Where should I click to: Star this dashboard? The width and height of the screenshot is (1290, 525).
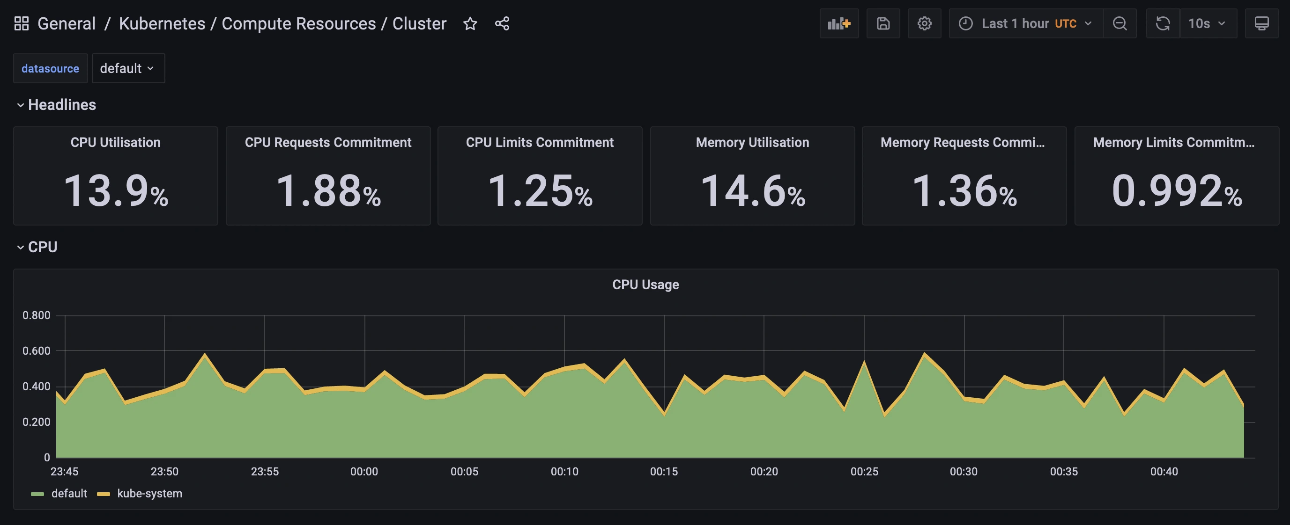tap(470, 23)
